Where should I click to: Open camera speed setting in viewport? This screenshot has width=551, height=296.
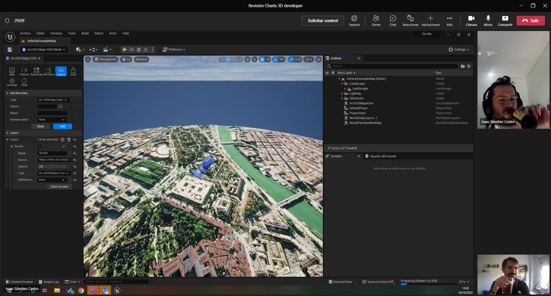click(308, 59)
